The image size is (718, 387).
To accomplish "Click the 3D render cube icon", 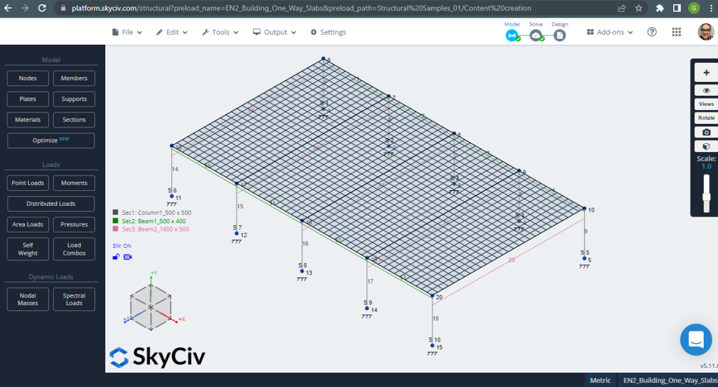I will (706, 145).
